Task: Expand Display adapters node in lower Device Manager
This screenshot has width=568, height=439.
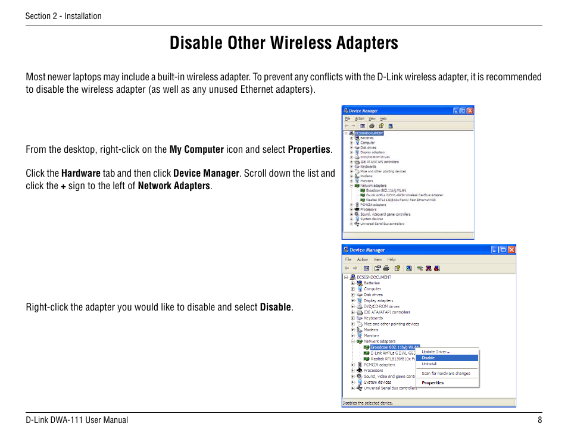Action: (x=353, y=300)
